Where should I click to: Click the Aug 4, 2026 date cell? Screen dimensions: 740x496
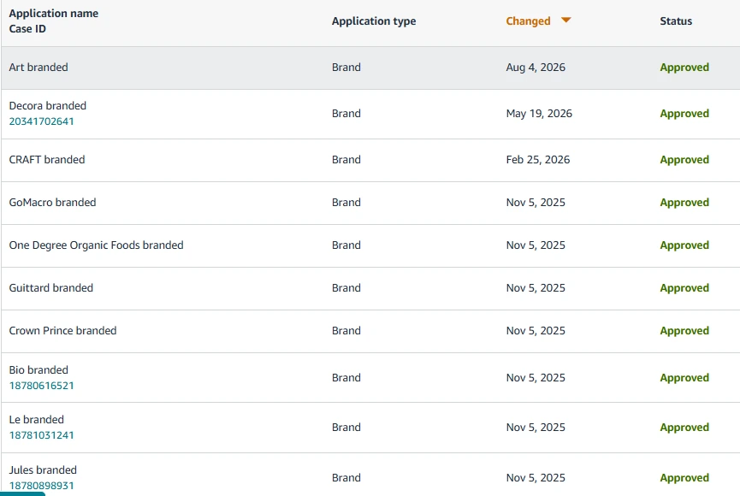click(x=536, y=68)
